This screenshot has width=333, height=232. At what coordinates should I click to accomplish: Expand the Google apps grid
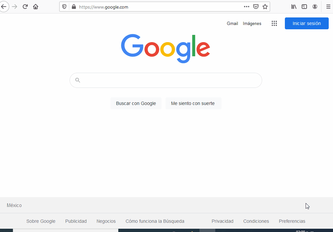click(x=274, y=23)
